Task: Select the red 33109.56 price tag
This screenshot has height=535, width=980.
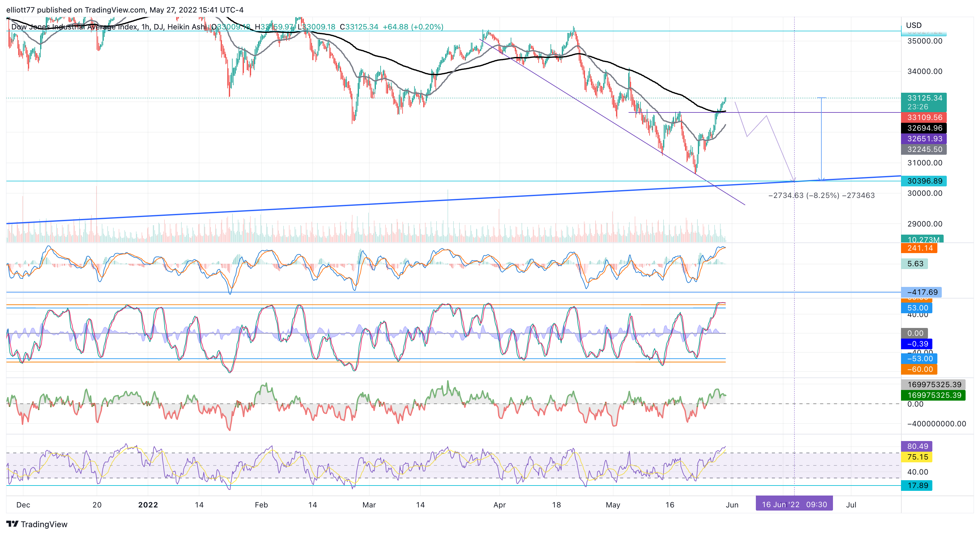Action: (x=924, y=117)
